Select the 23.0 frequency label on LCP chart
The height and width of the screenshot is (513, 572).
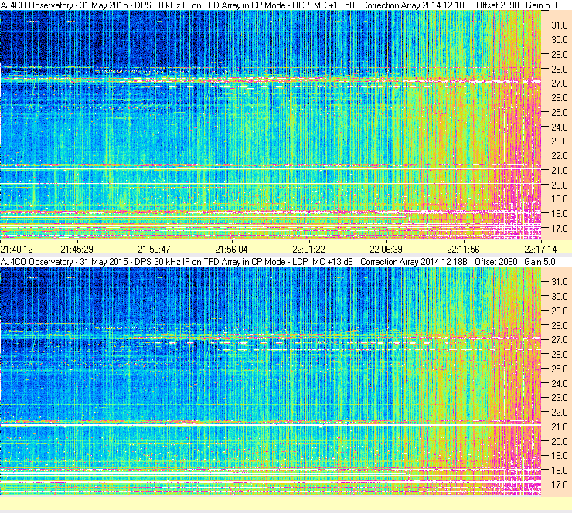[x=559, y=398]
